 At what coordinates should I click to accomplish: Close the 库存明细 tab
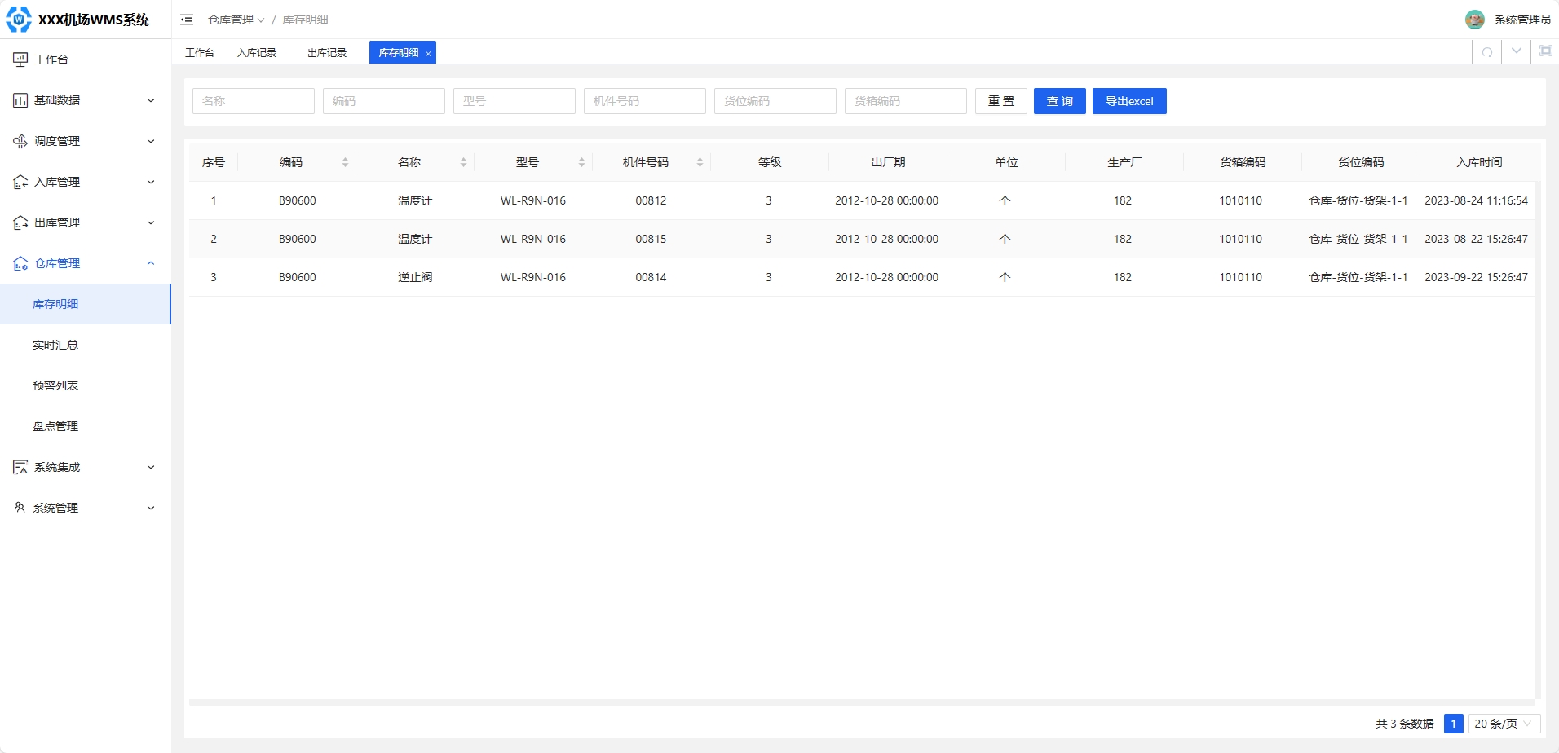point(428,53)
